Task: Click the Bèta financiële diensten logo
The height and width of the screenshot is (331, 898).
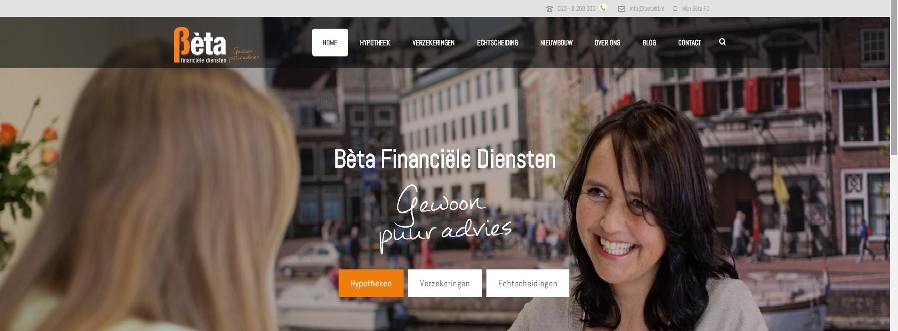Action: click(x=216, y=45)
